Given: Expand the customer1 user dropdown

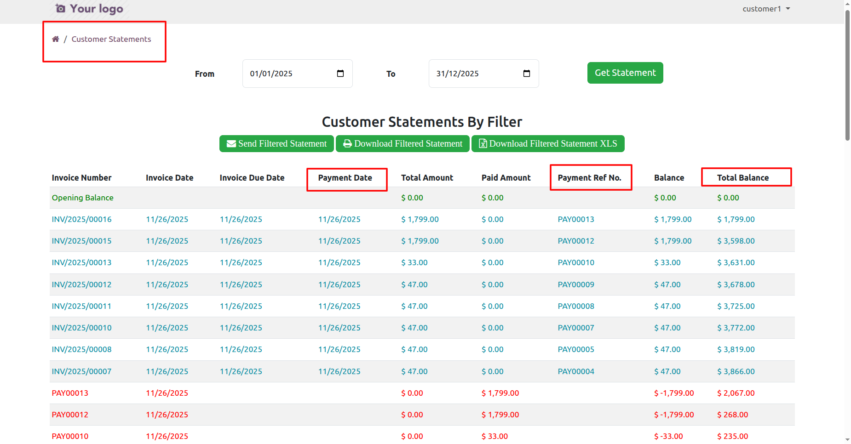Looking at the screenshot, I should (x=766, y=9).
